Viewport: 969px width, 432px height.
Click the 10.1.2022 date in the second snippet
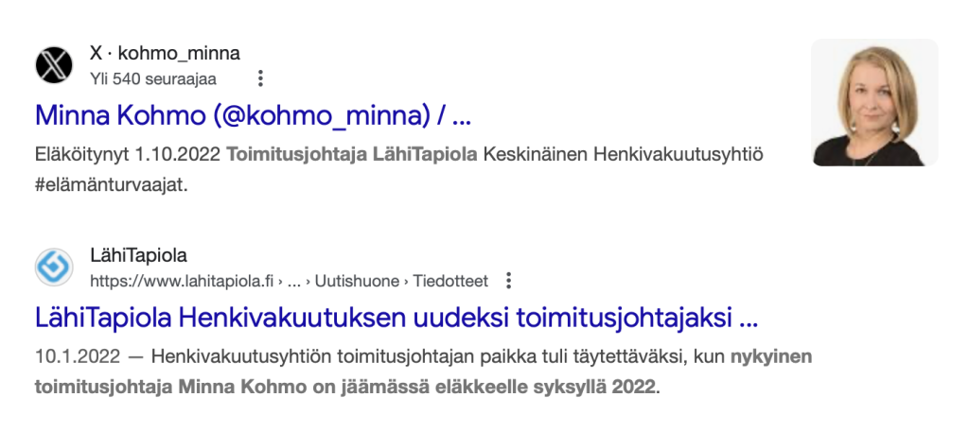pos(78,356)
